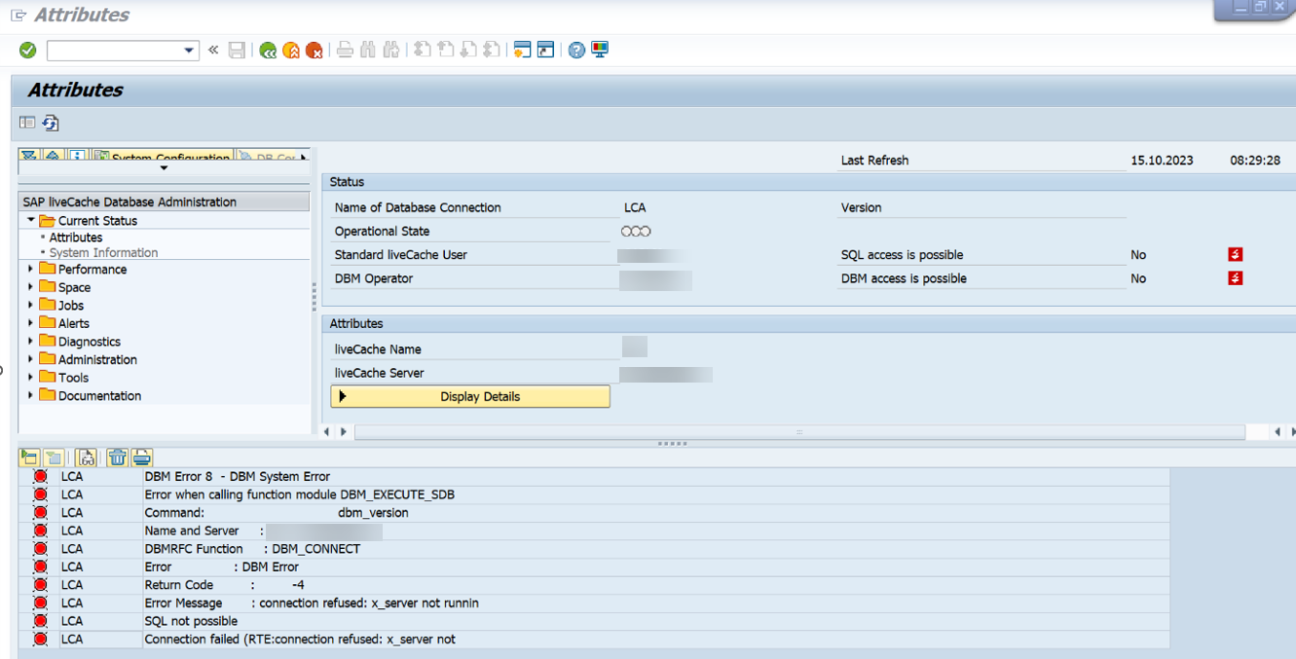The image size is (1296, 659).
Task: Click the Operational State traffic light indicator
Action: (636, 232)
